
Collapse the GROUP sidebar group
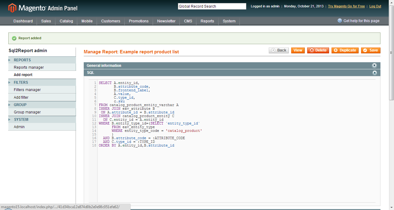(x=10, y=105)
